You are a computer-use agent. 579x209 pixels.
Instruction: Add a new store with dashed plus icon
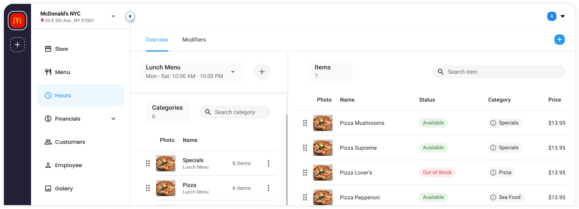17,45
